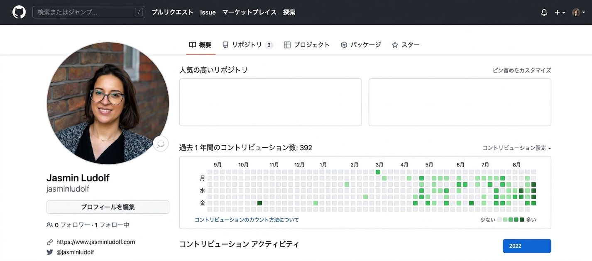Click ピン留めをカスタマイズ link

point(522,70)
